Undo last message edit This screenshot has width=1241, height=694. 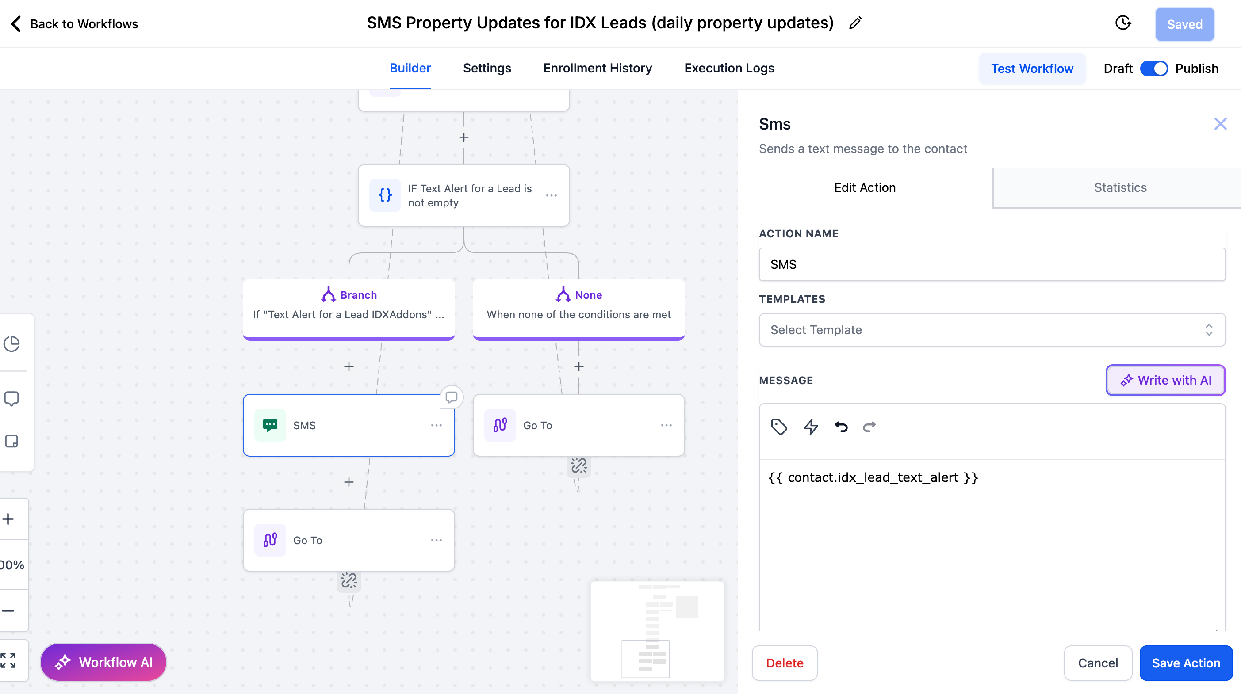841,427
